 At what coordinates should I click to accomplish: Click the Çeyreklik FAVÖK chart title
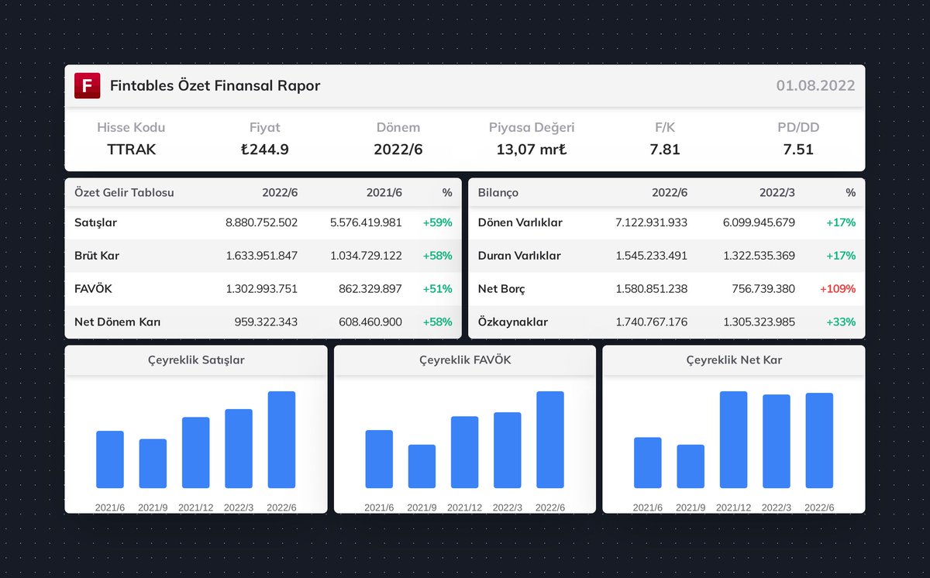tap(465, 360)
